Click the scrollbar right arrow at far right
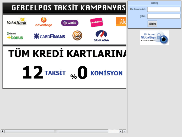Viewport: 182px width, 137px height. click(124, 131)
